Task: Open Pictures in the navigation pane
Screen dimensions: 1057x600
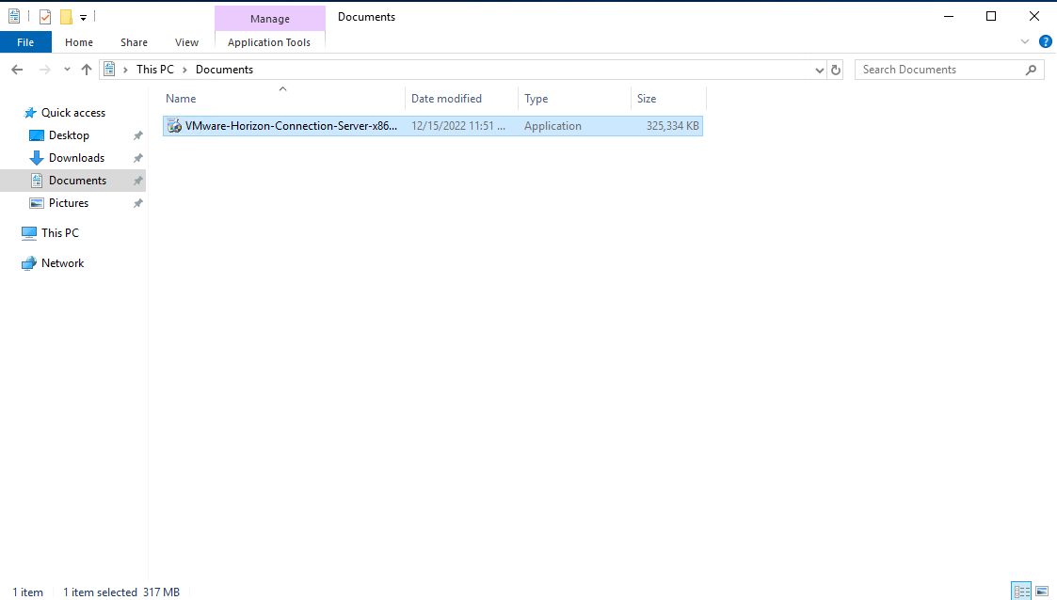Action: [x=68, y=203]
